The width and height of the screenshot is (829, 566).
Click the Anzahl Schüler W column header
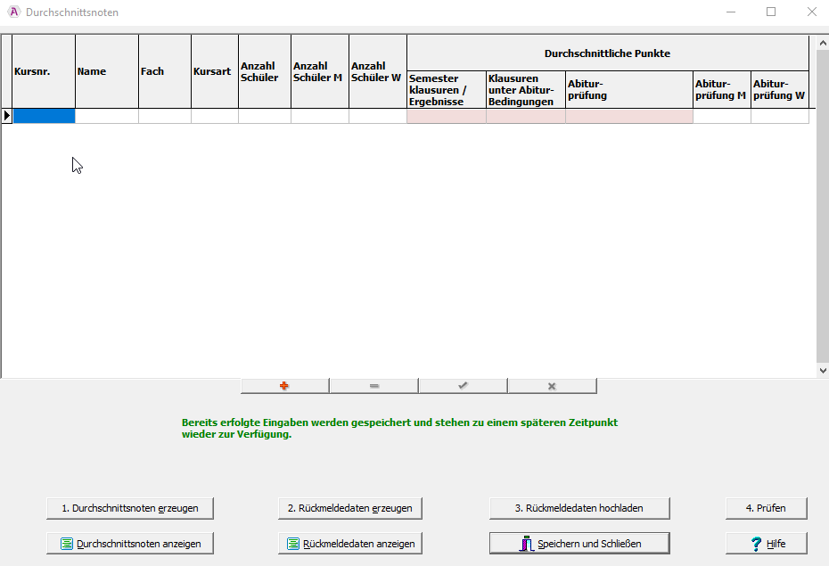378,71
